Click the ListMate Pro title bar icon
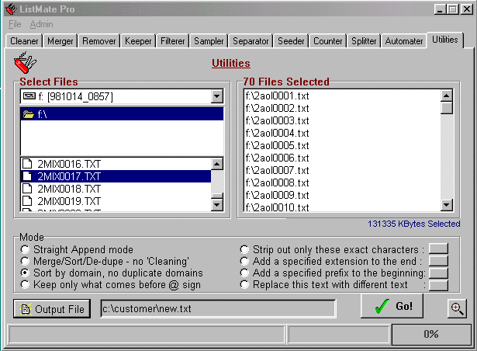The height and width of the screenshot is (351, 477). (11, 9)
